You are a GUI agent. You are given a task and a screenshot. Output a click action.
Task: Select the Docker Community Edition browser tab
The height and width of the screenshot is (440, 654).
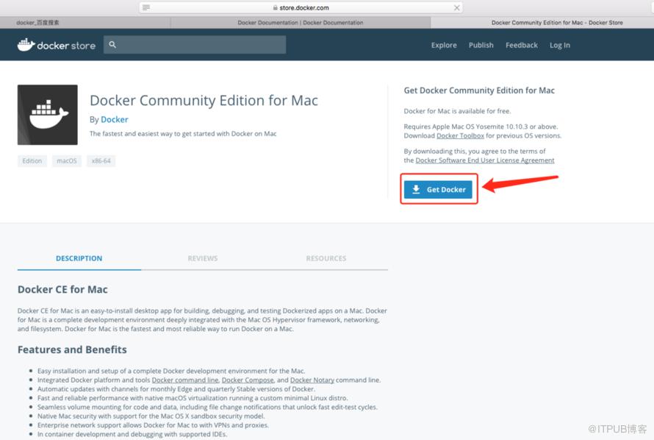coord(542,23)
